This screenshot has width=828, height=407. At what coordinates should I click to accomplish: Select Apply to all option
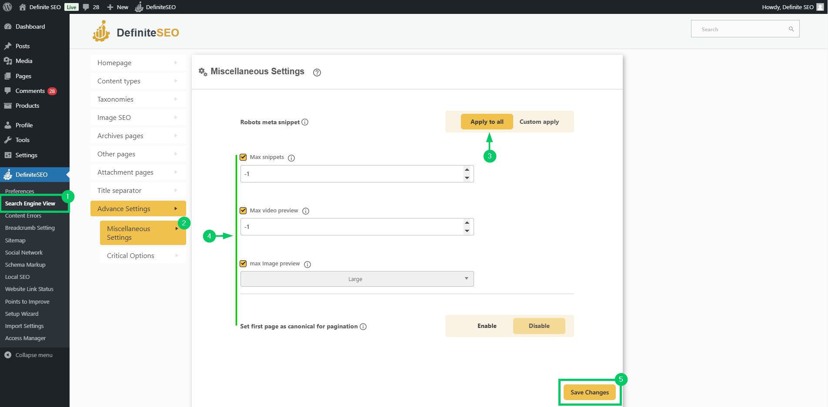pos(487,122)
